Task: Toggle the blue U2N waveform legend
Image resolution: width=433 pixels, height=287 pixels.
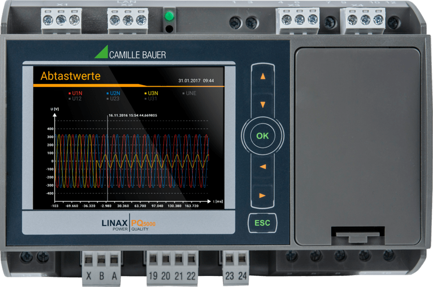Action: point(113,93)
